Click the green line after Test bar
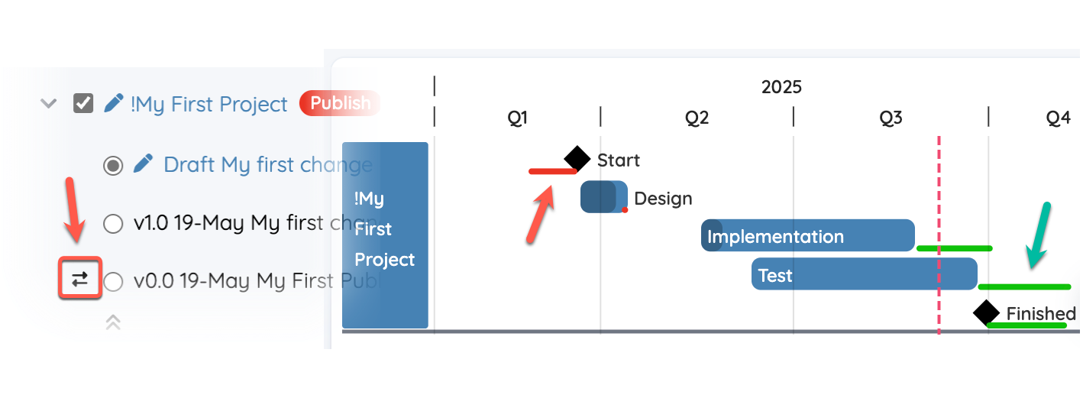The image size is (1083, 398). (1024, 286)
